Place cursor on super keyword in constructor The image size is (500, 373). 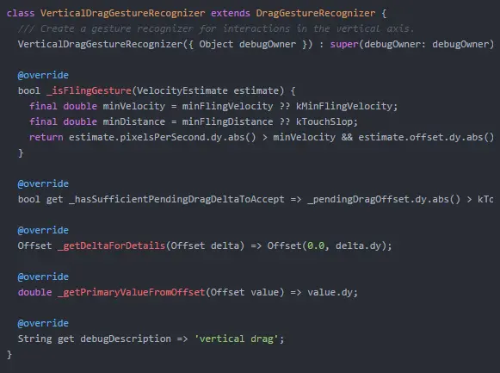coord(344,44)
